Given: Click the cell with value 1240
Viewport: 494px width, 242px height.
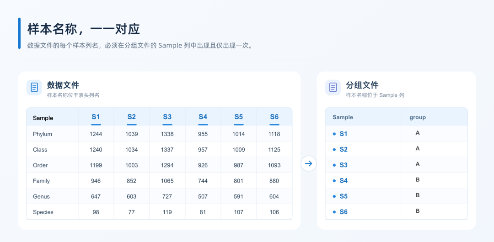Looking at the screenshot, I should coord(96,150).
